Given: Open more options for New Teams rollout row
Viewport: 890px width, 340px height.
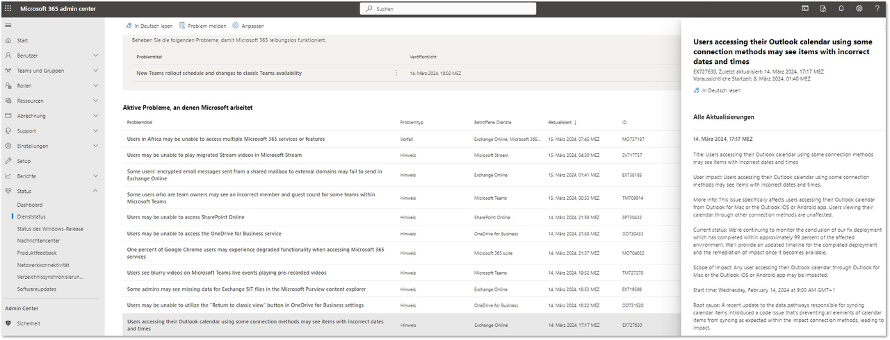Looking at the screenshot, I should [396, 73].
